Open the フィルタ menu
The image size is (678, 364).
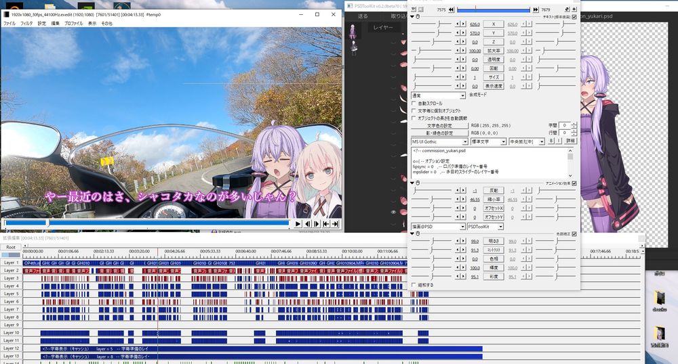(x=26, y=23)
